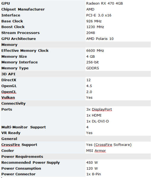Select the Base Clock 926 MHz value
151x178 pixels.
[x=94, y=21]
